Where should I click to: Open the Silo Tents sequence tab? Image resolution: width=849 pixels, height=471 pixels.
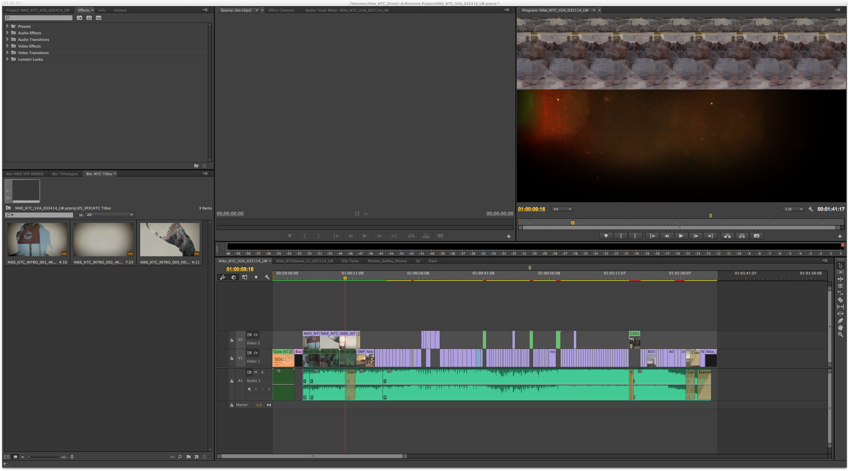pos(350,261)
